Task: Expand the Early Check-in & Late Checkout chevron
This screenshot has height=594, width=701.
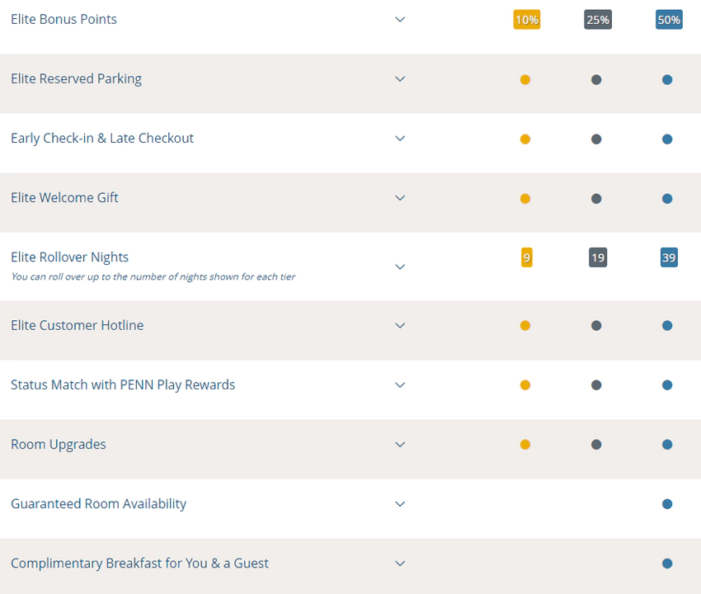Action: point(400,139)
